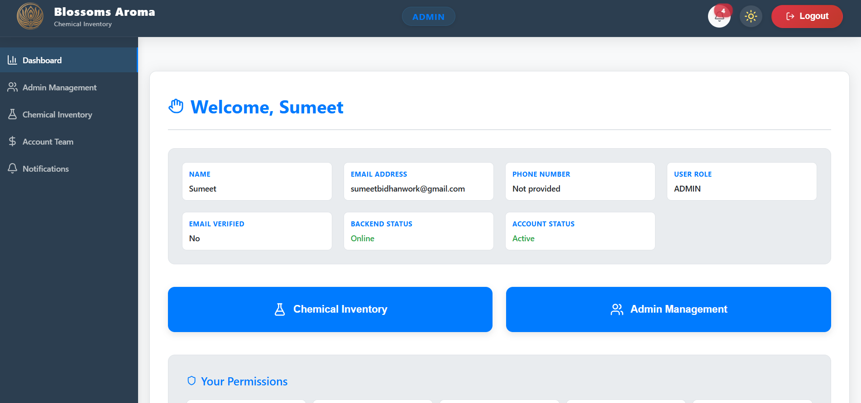Click the Chemical Inventory subtitle in header

tap(83, 24)
